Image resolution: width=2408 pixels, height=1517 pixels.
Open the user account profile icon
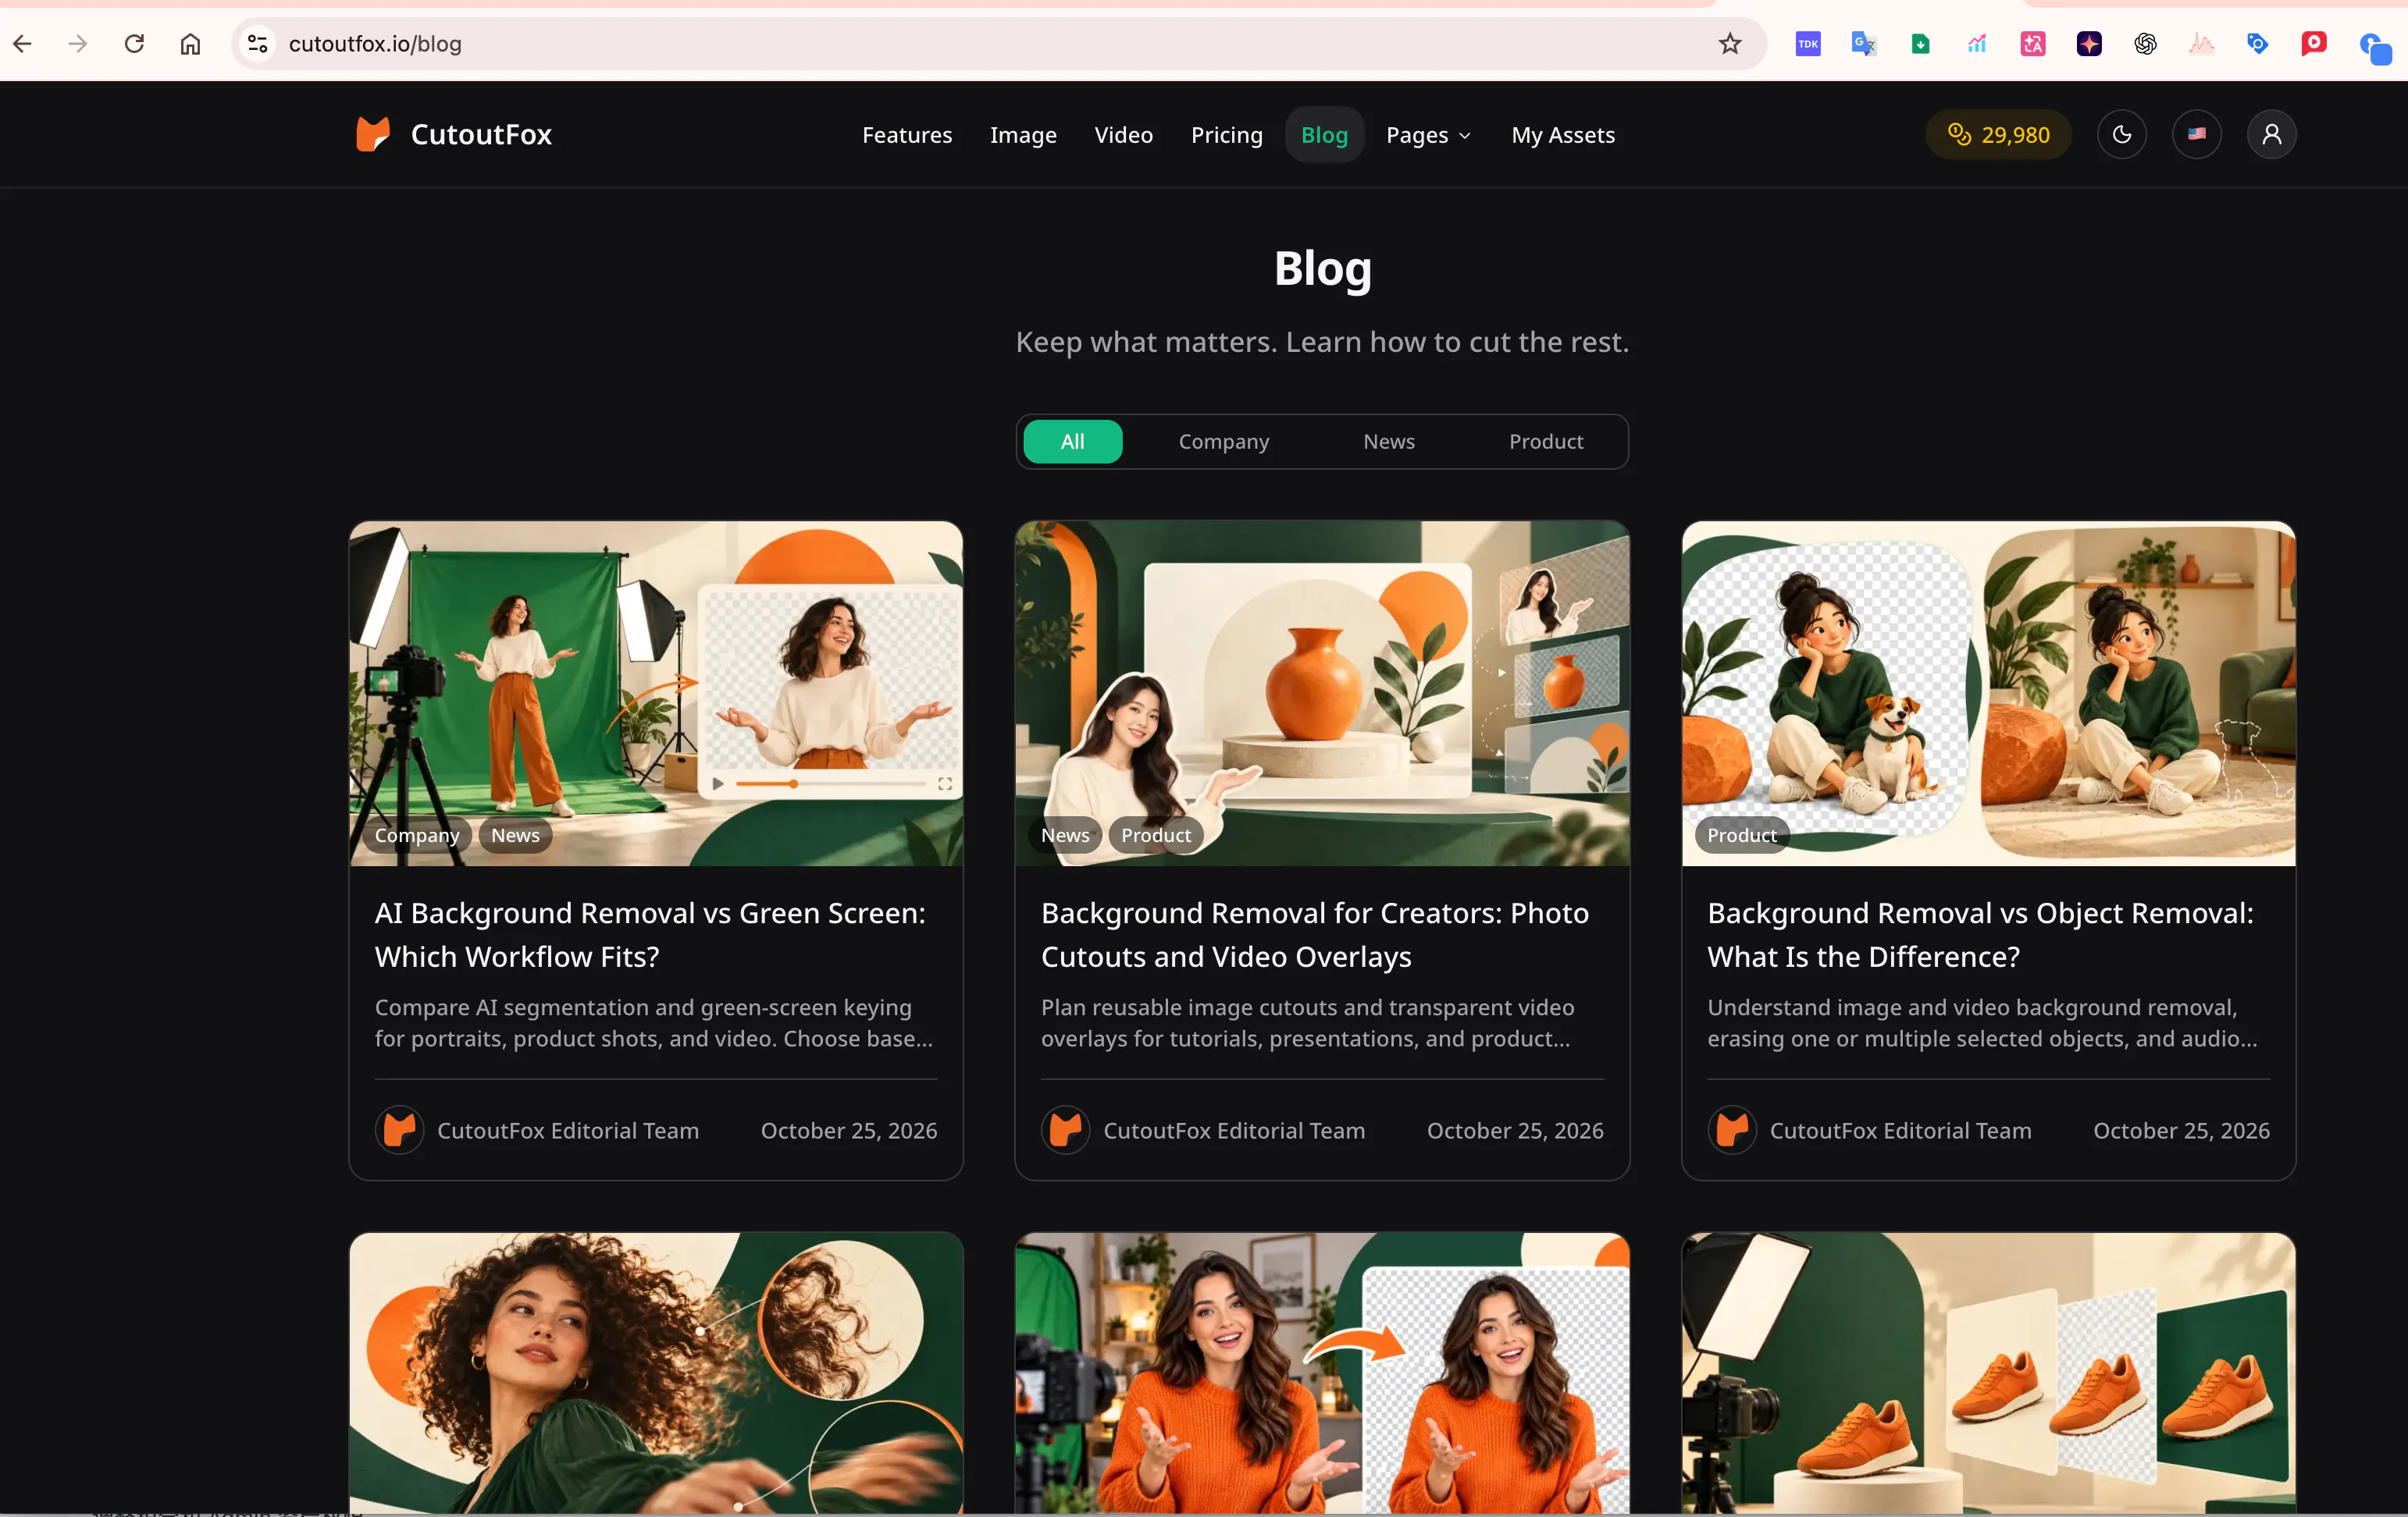click(x=2272, y=134)
